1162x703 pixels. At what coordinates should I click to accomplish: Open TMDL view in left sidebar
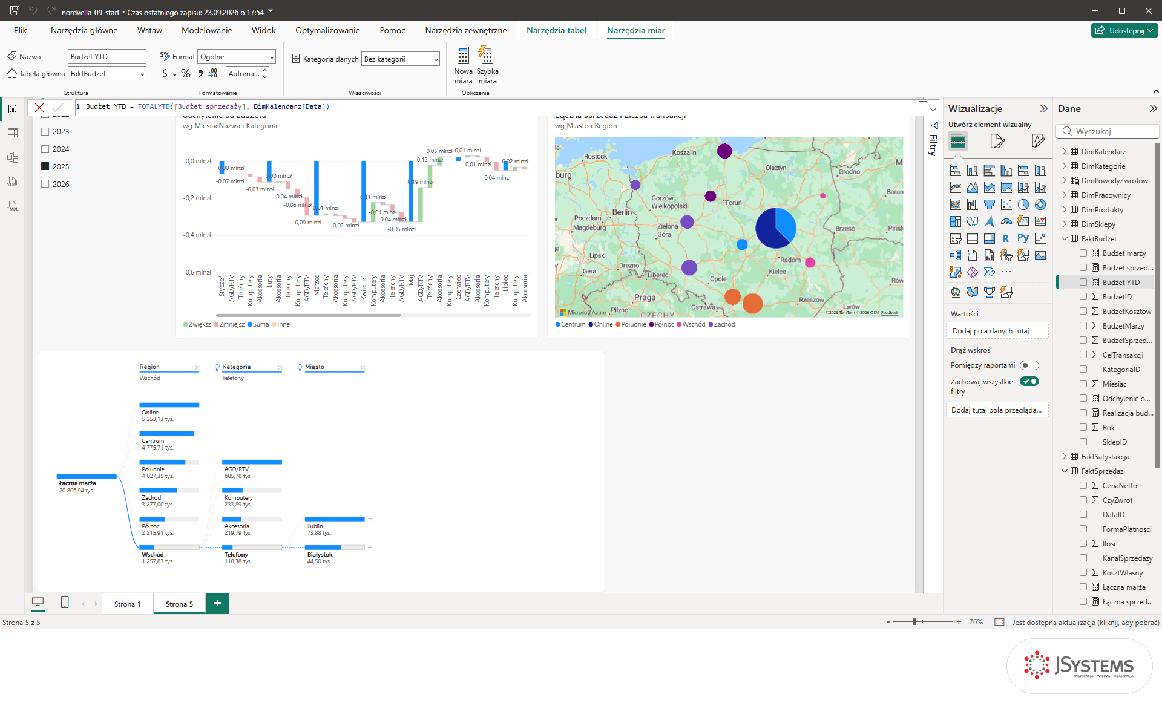tap(13, 206)
